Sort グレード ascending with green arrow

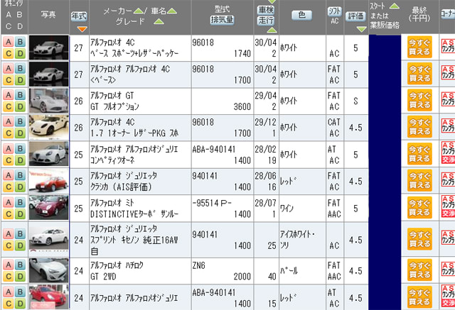point(159,21)
